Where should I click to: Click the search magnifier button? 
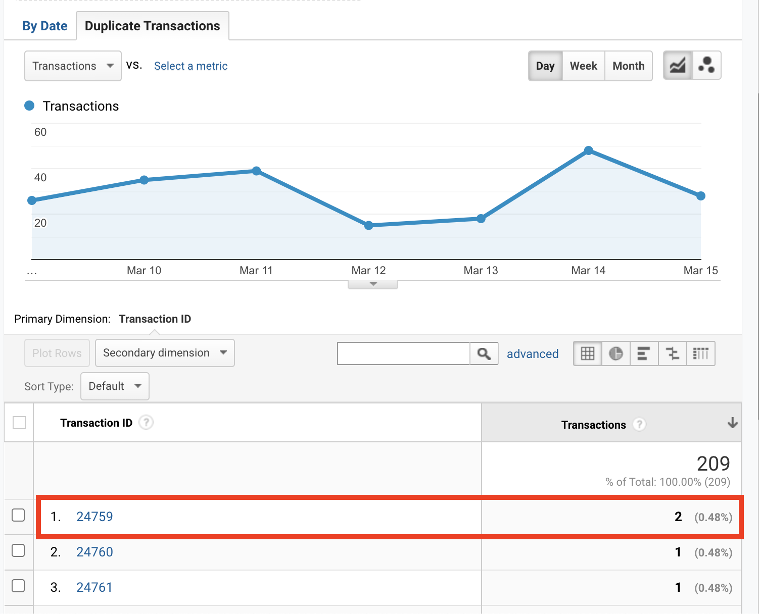[484, 353]
